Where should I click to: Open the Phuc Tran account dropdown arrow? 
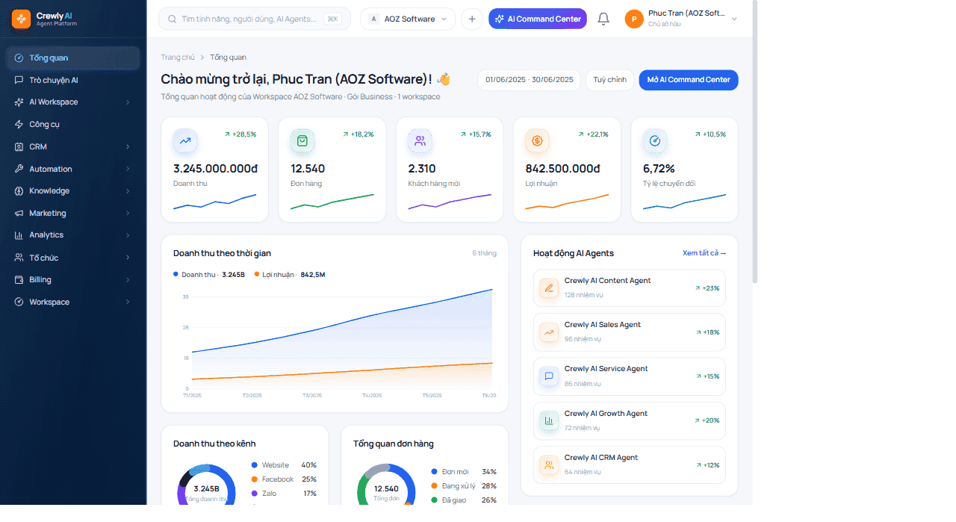[x=734, y=19]
